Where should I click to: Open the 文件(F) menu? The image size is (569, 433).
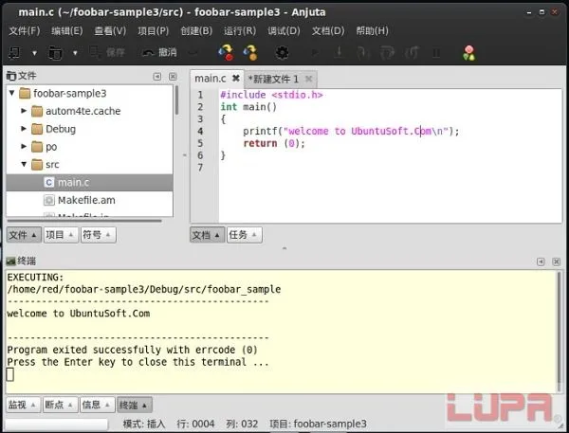pos(25,31)
